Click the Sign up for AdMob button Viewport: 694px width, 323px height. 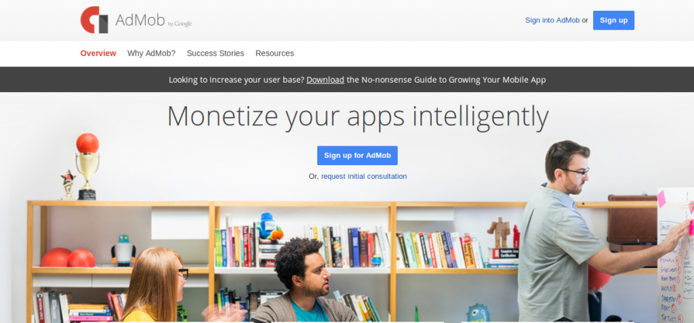pos(357,155)
